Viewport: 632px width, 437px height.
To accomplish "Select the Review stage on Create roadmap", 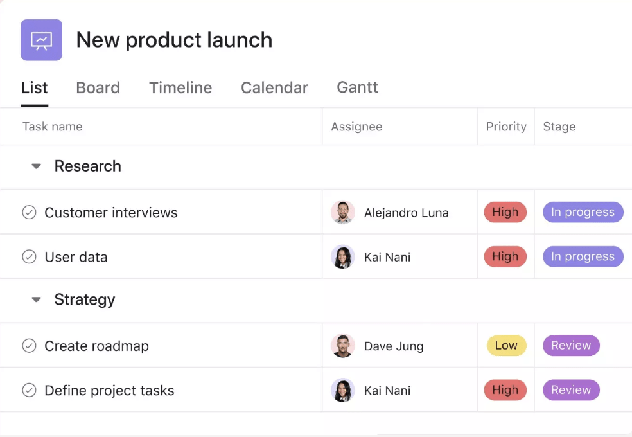I will pyautogui.click(x=571, y=346).
